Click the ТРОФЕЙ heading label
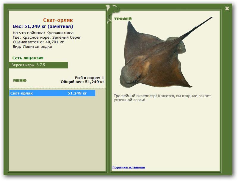This screenshot has width=238, height=181. 123,19
